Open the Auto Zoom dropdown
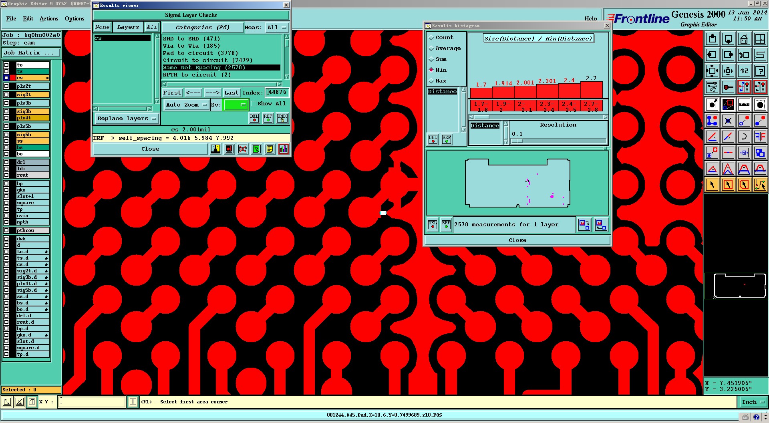This screenshot has height=423, width=769. click(x=186, y=105)
